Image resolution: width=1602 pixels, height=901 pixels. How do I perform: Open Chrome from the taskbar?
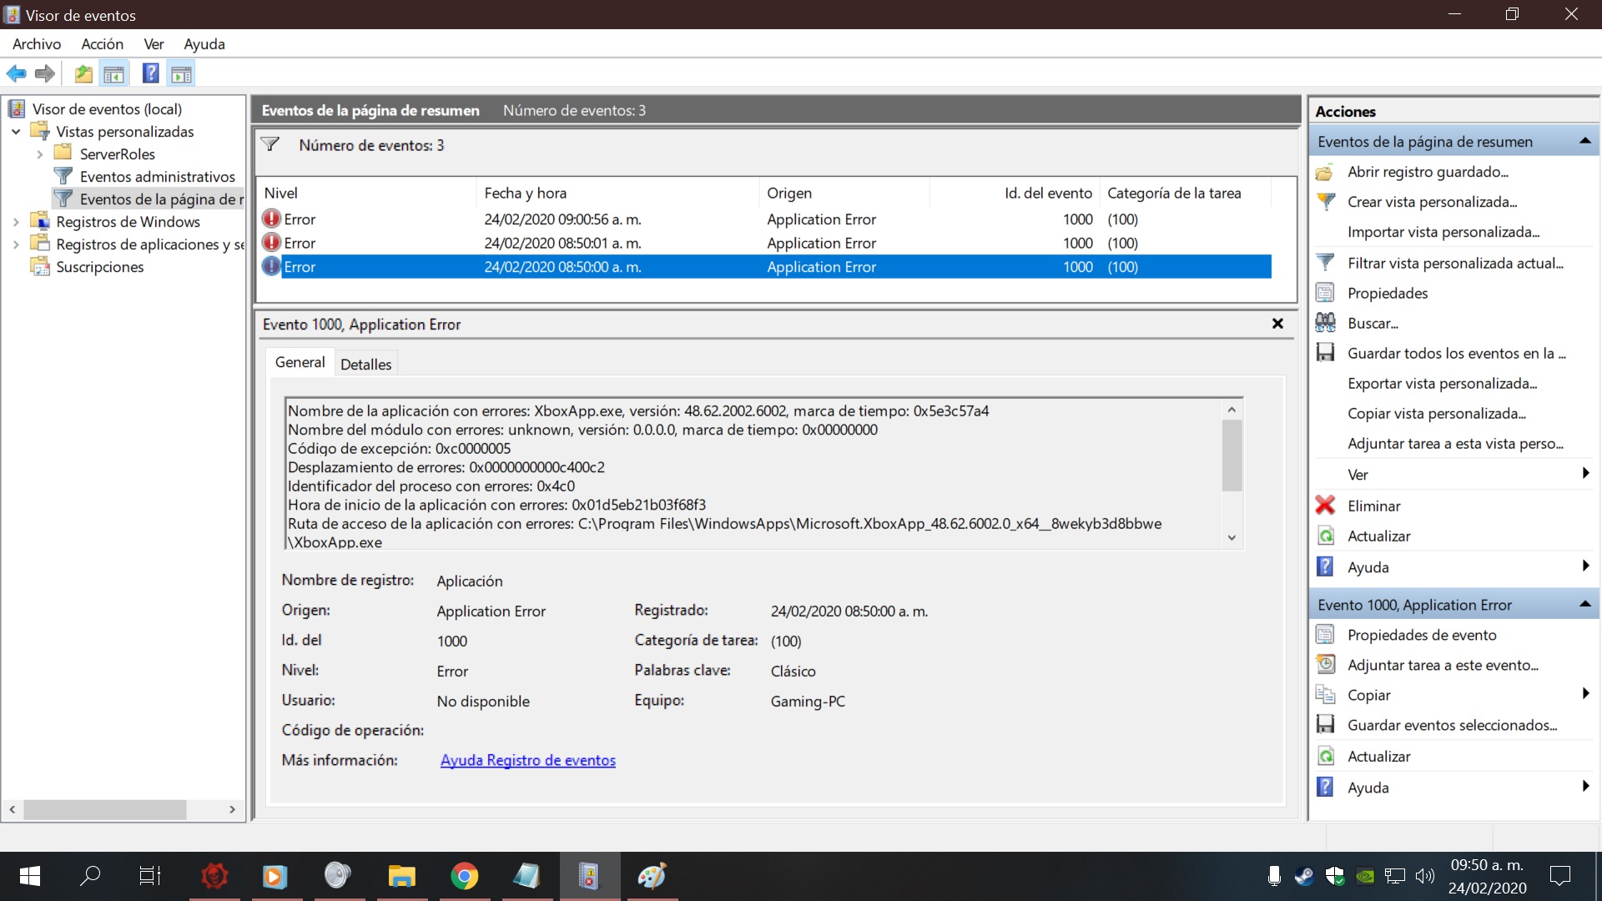[x=464, y=876]
